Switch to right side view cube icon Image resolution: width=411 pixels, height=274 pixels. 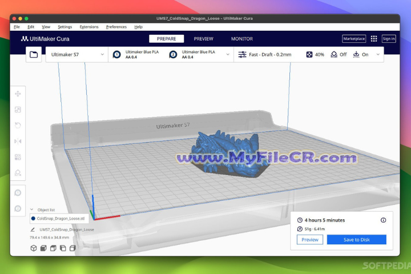click(72, 248)
